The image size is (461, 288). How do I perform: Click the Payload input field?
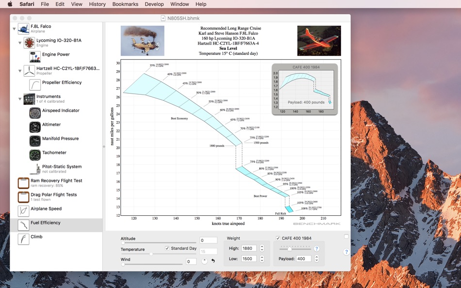pos(304,258)
